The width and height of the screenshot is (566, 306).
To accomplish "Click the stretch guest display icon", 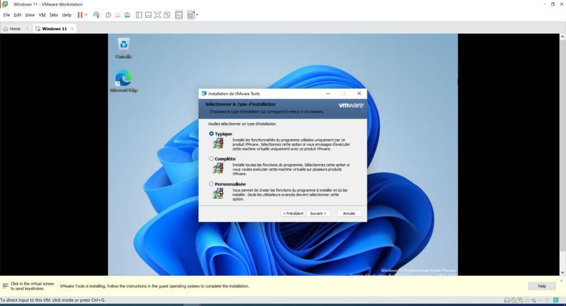I will 191,15.
